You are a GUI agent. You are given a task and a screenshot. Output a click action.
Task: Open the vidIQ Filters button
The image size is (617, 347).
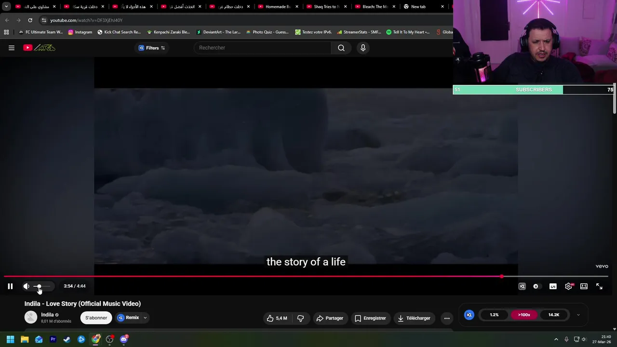click(x=152, y=48)
